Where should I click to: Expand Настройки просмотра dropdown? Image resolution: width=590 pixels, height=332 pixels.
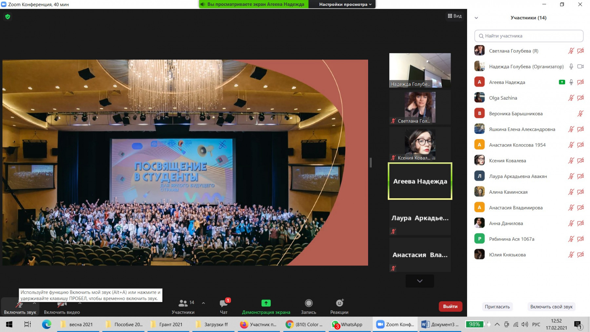(345, 4)
